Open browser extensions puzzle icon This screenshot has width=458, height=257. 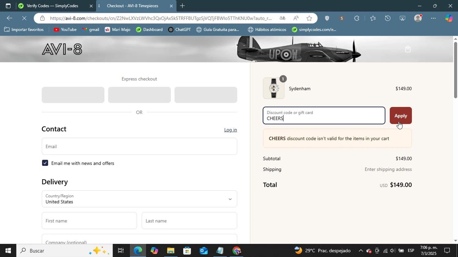click(x=357, y=18)
